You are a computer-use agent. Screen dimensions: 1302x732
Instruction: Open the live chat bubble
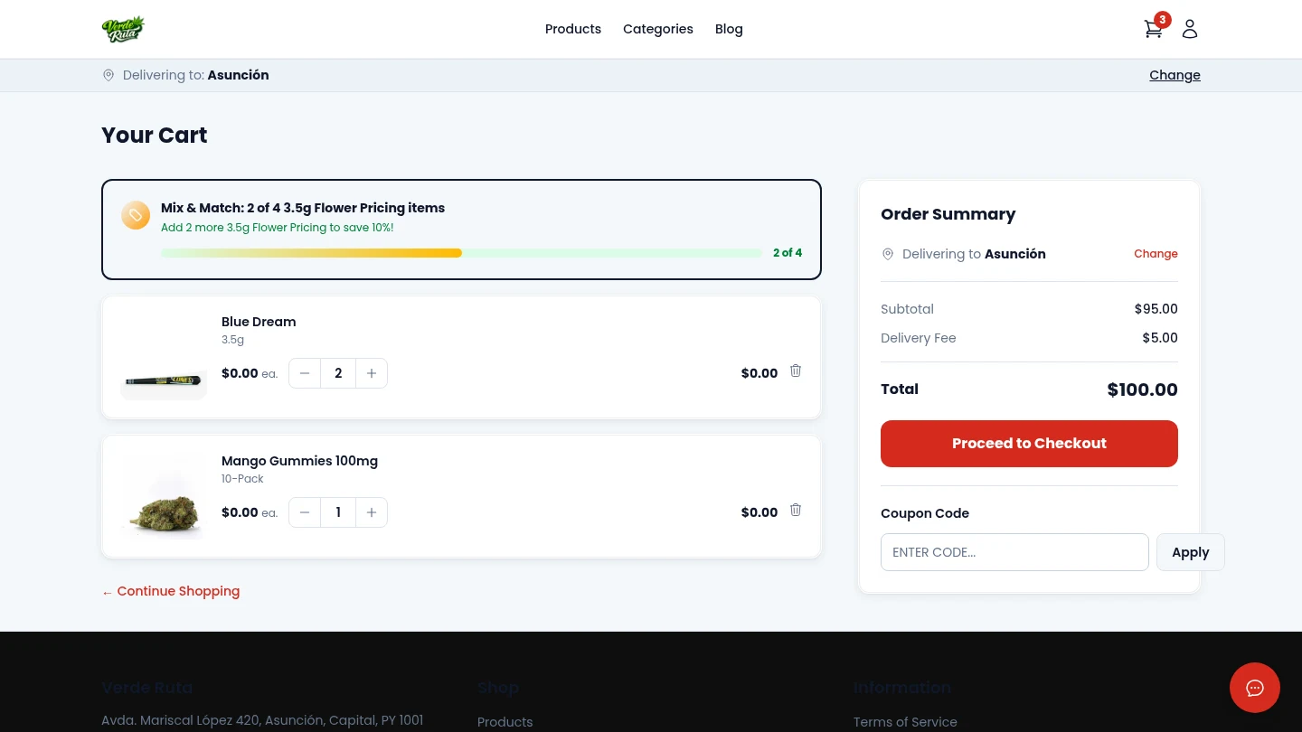tap(1254, 688)
